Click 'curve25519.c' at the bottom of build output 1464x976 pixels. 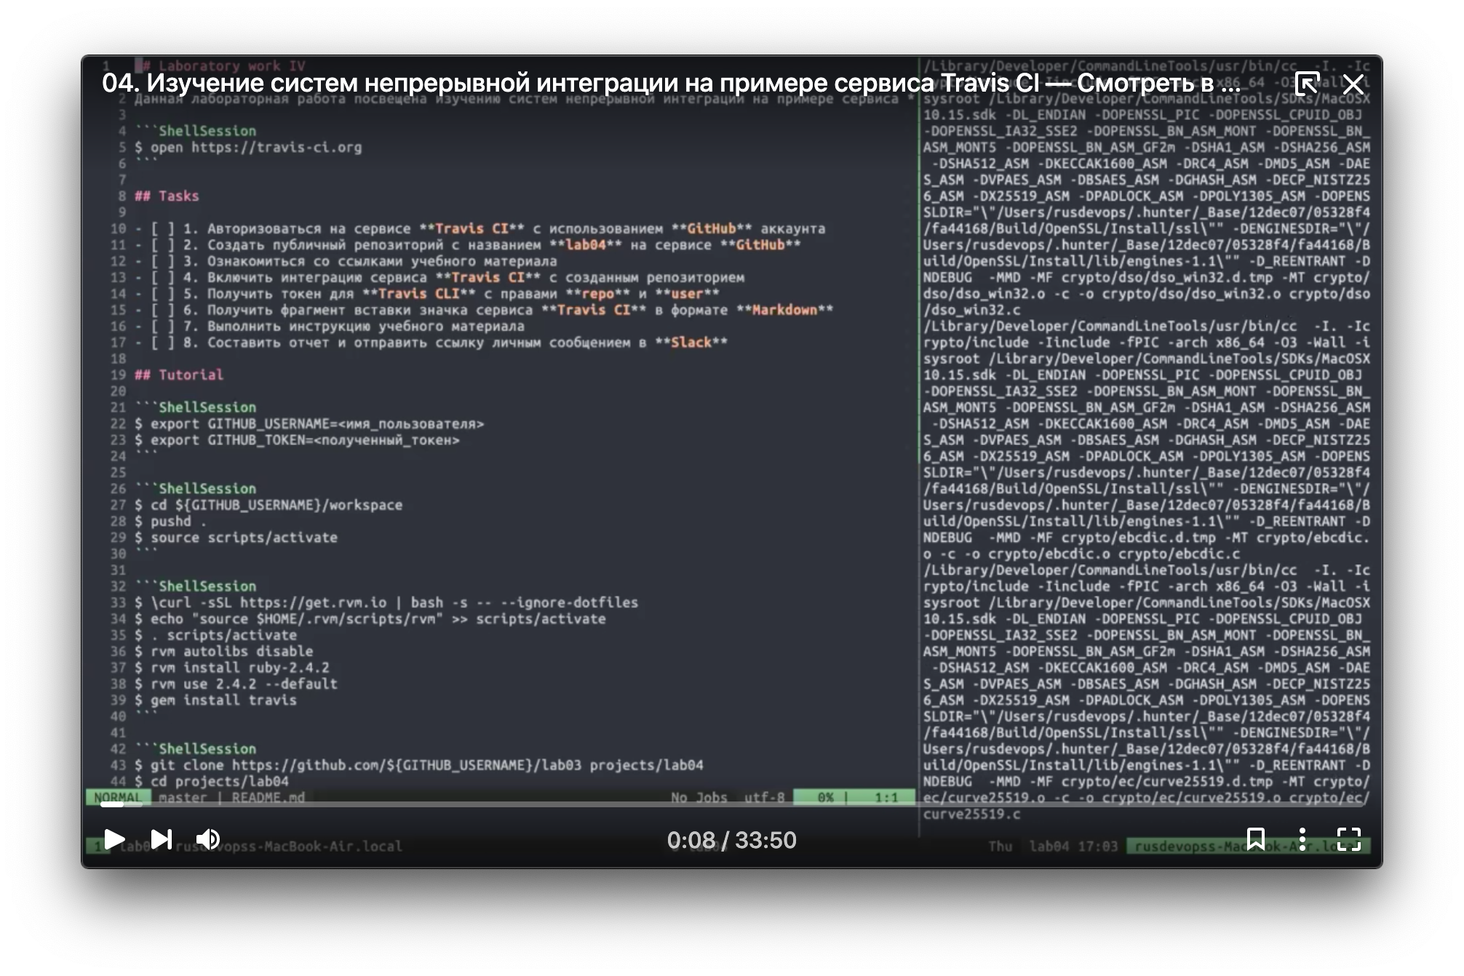pyautogui.click(x=971, y=815)
